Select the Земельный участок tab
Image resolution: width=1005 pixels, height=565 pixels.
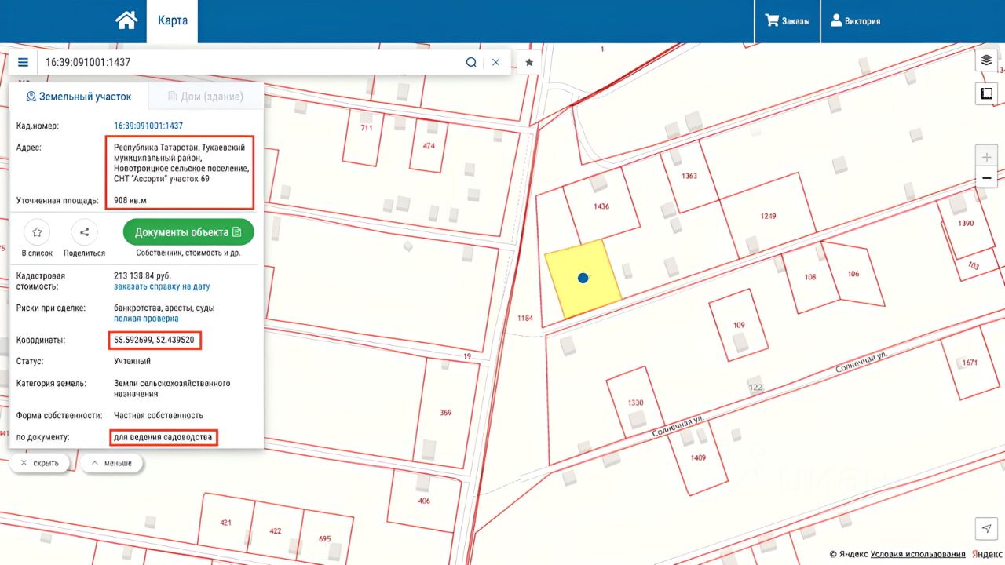tap(79, 97)
